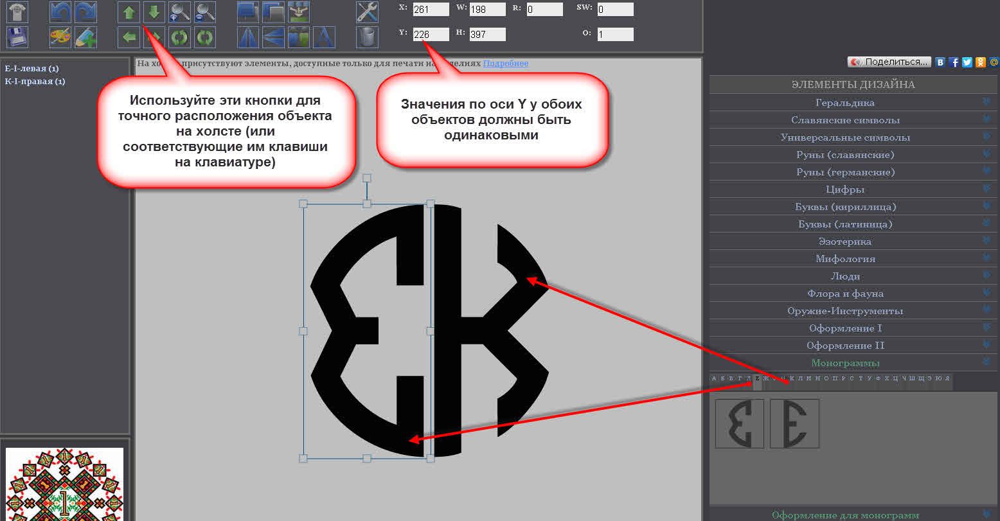Undo the last action
This screenshot has height=521, width=1000.
(60, 12)
